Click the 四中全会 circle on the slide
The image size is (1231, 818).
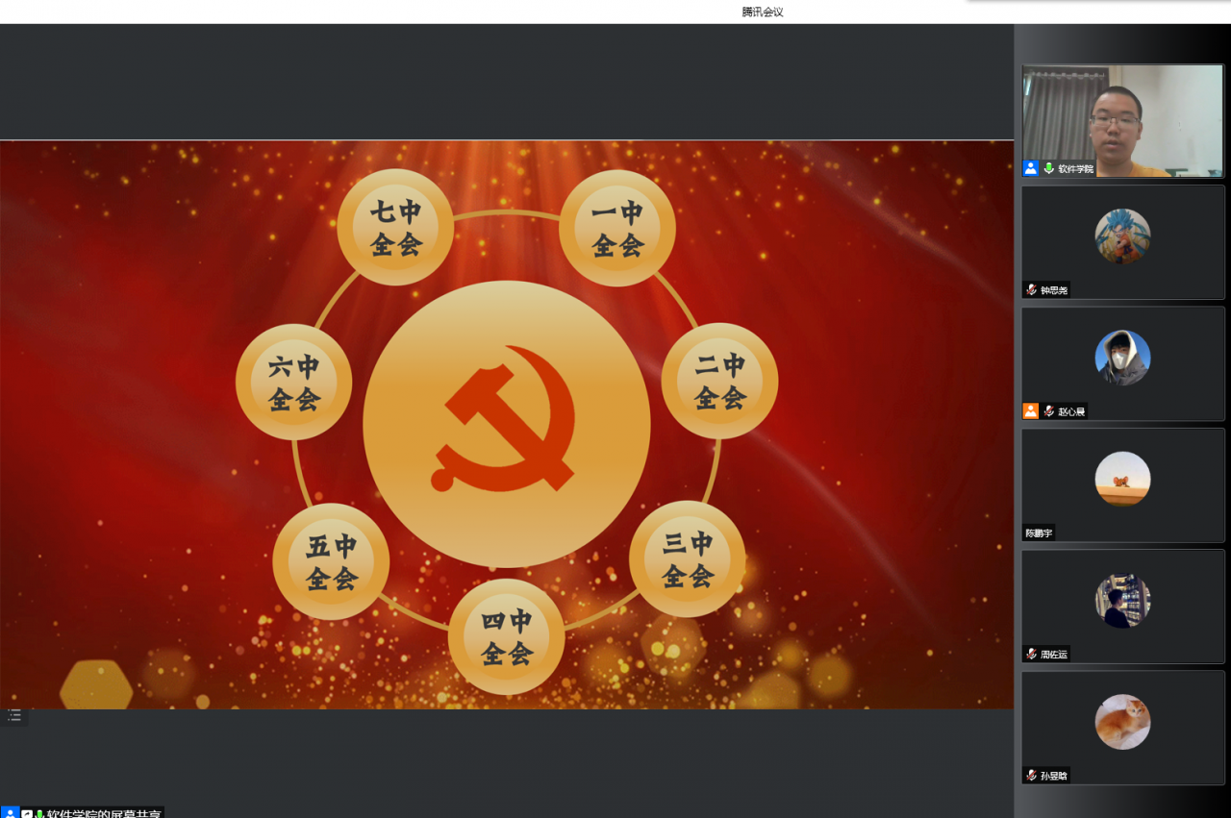point(507,637)
